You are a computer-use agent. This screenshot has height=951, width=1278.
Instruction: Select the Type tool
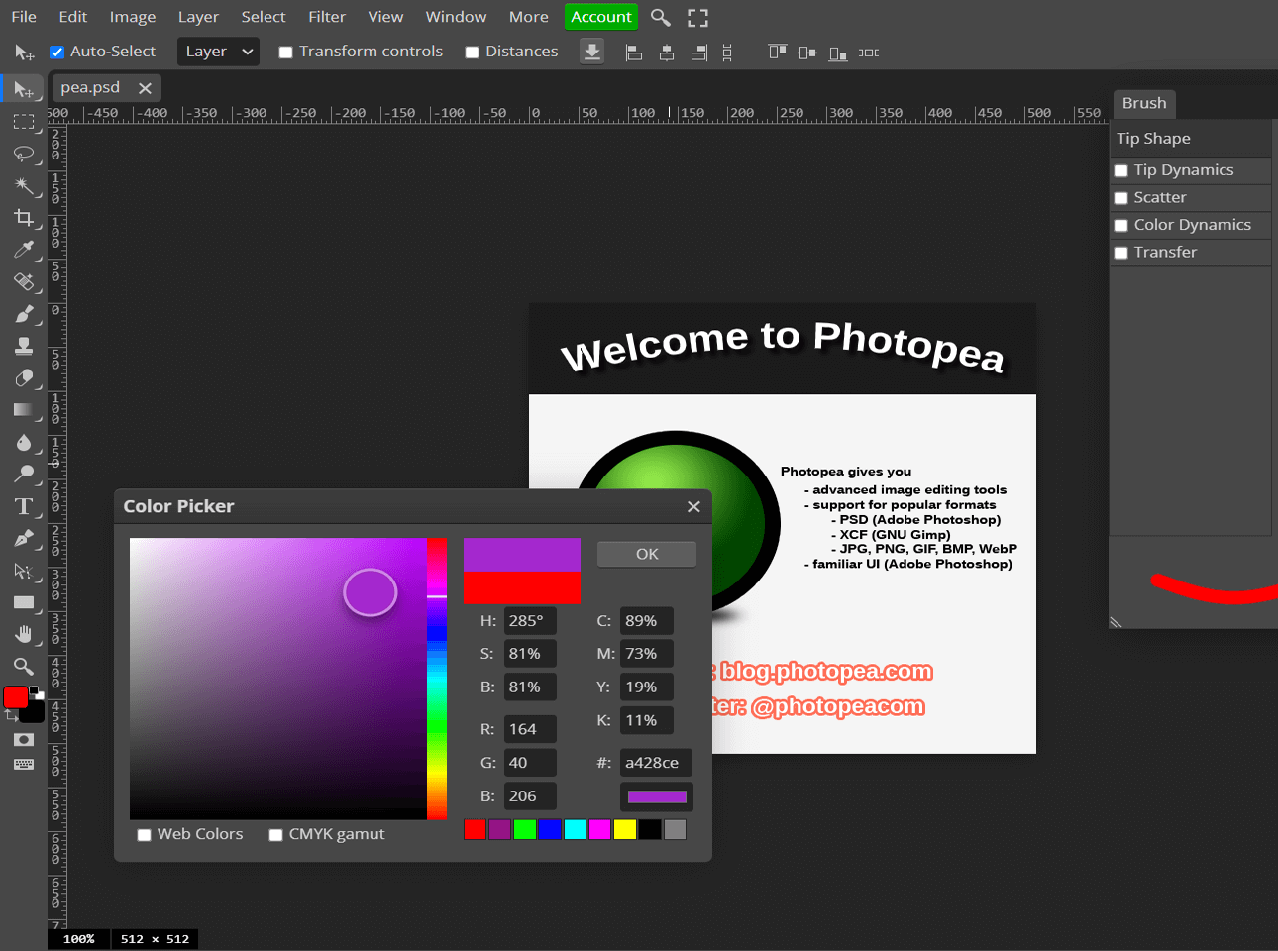coord(24,507)
